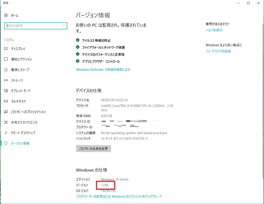Click ウイルスと脅威の防止 status text
The height and width of the screenshot is (204, 264).
coord(96,40)
